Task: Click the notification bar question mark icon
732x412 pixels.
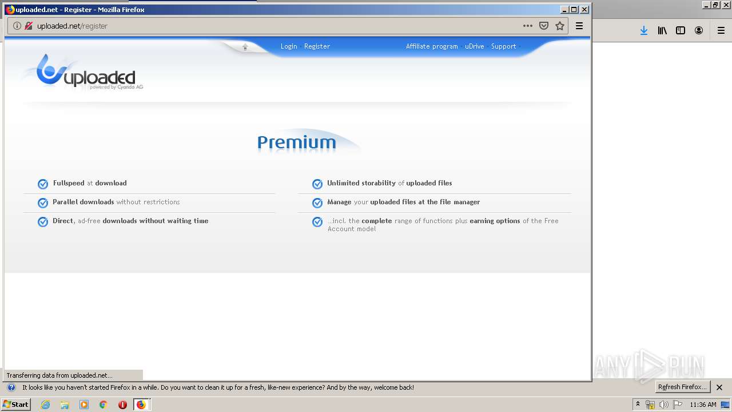Action: 11,387
